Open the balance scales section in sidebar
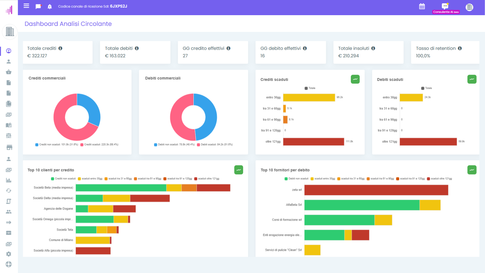 9,135
